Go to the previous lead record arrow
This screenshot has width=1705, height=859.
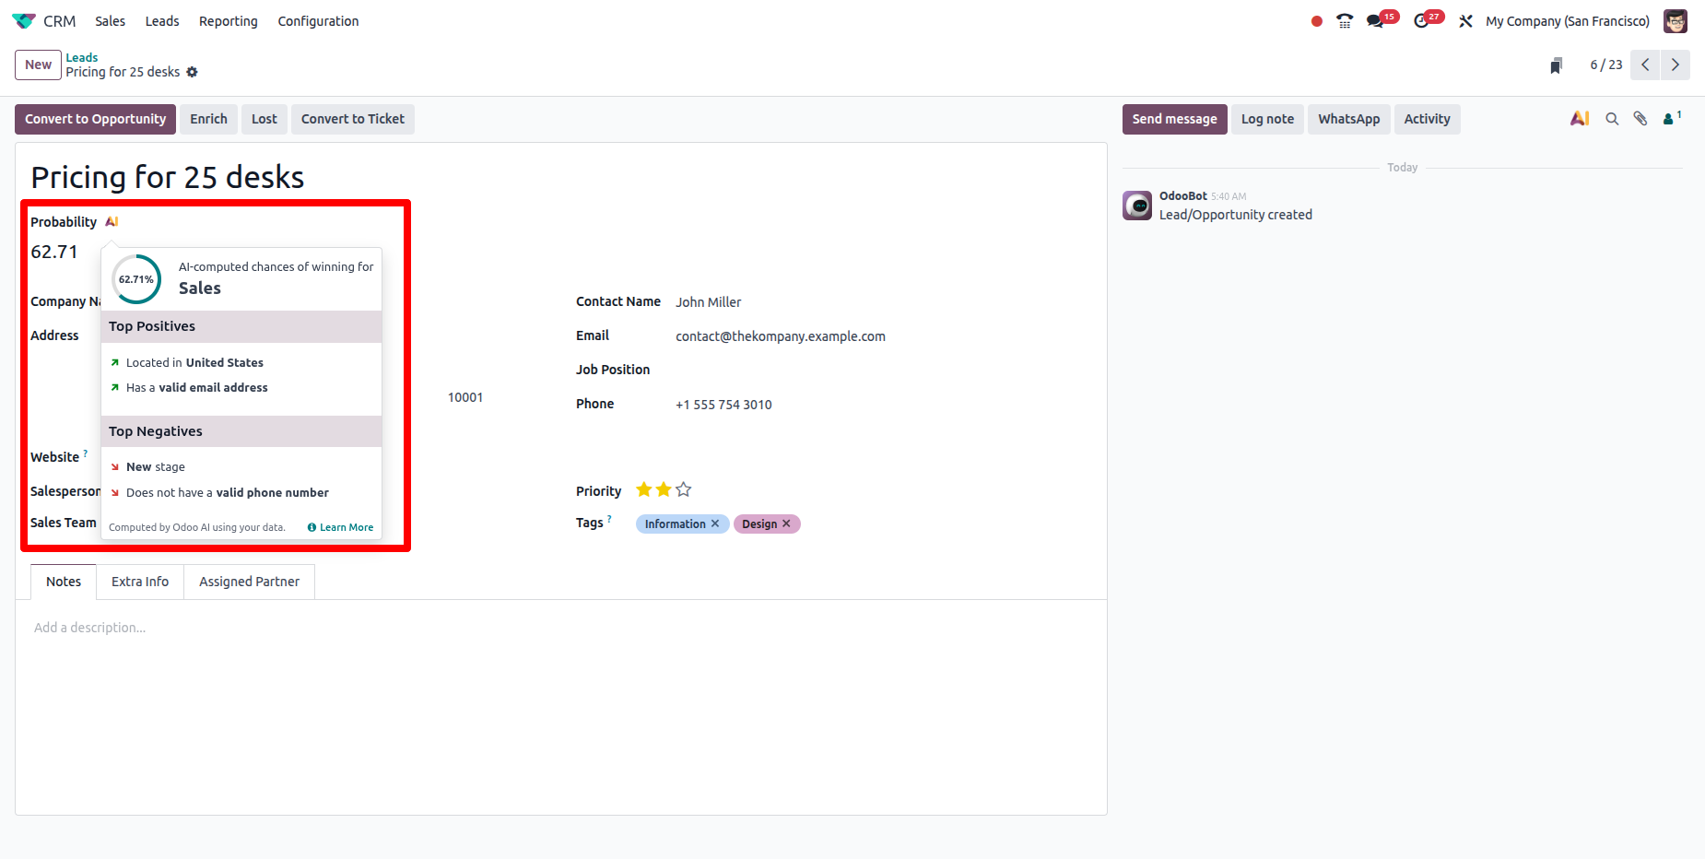click(1645, 65)
